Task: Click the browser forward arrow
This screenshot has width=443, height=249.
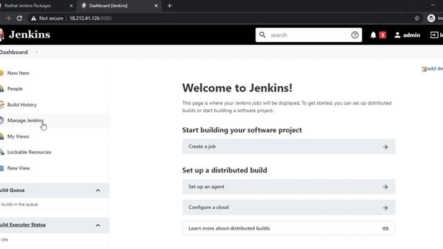Action: coord(8,18)
